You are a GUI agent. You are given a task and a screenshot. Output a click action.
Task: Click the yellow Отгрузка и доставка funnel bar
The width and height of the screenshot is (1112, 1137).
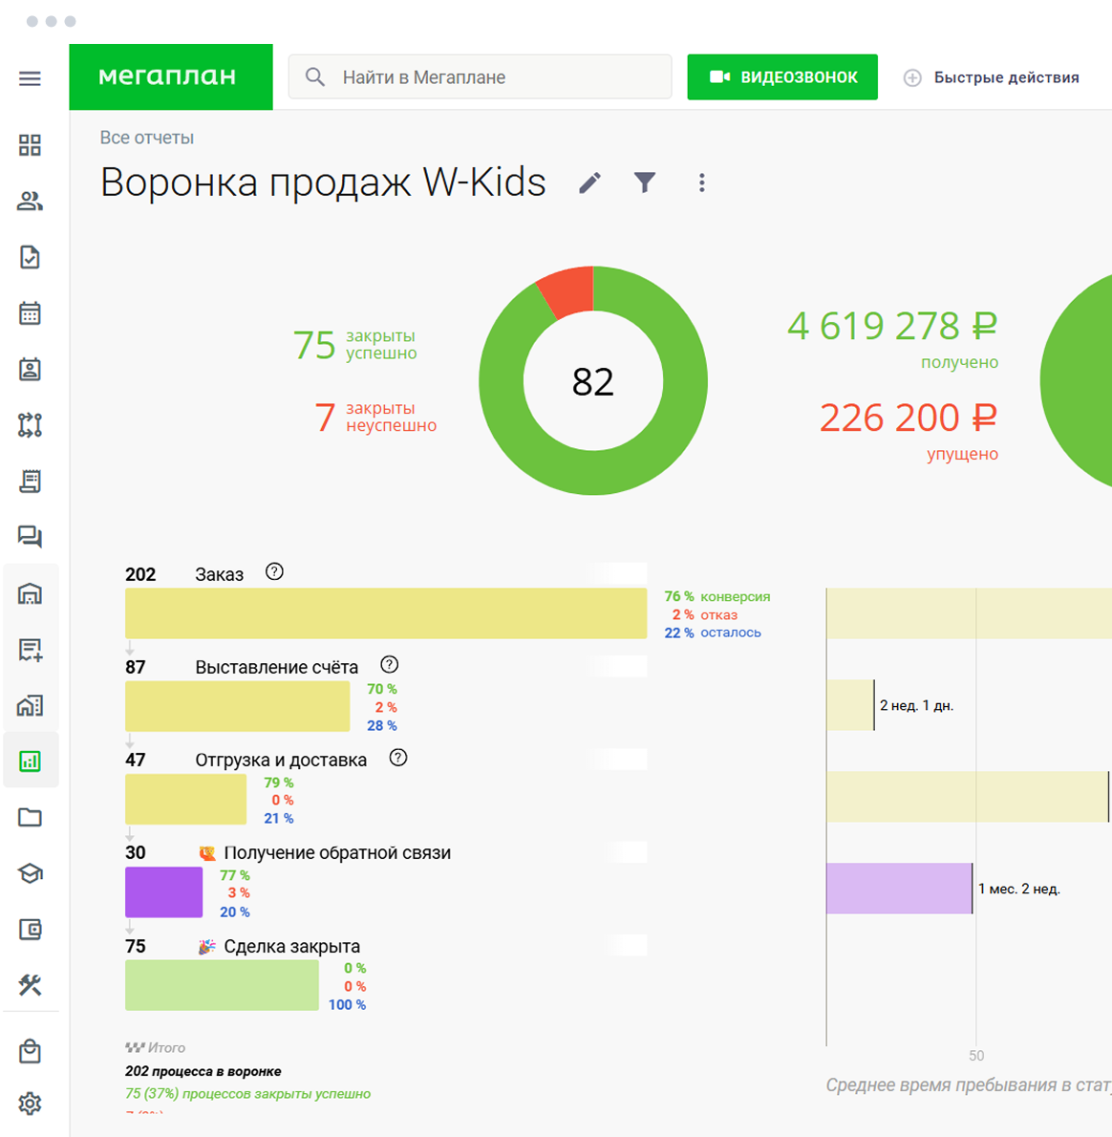[x=185, y=799]
